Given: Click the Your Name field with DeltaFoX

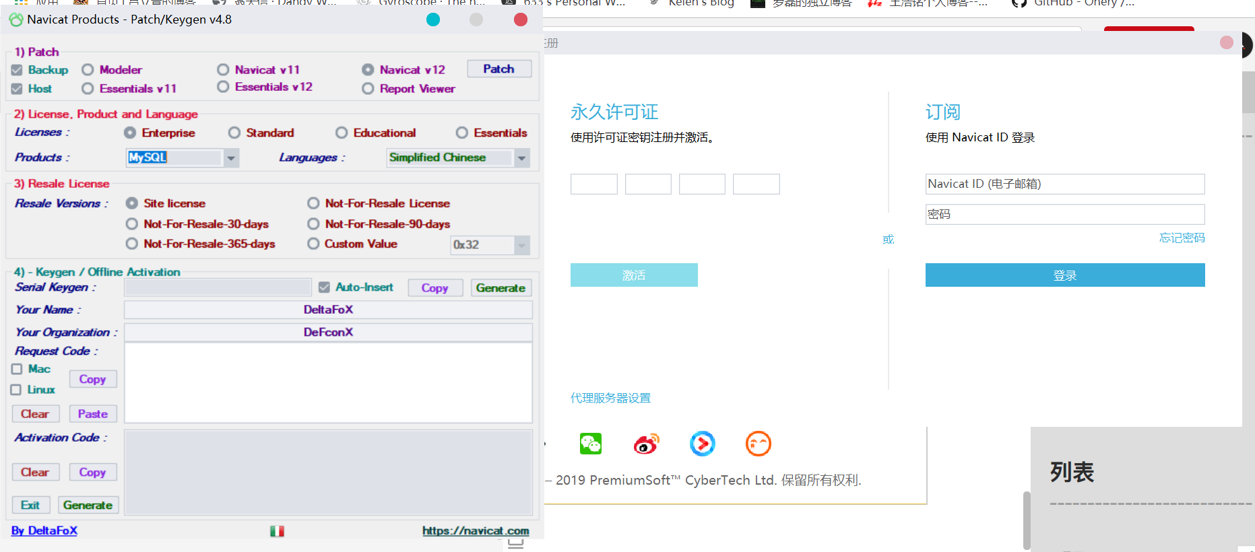Looking at the screenshot, I should pos(328,310).
